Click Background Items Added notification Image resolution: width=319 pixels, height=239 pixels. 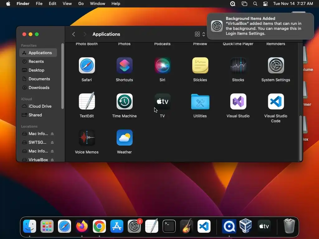(x=260, y=26)
